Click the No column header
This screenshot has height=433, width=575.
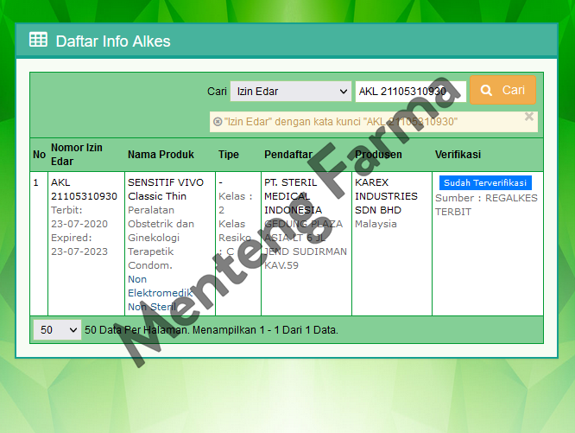click(39, 155)
